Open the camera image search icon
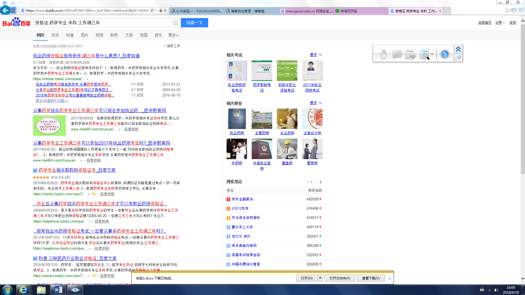Screen dimensions: 525x295 pos(175,23)
